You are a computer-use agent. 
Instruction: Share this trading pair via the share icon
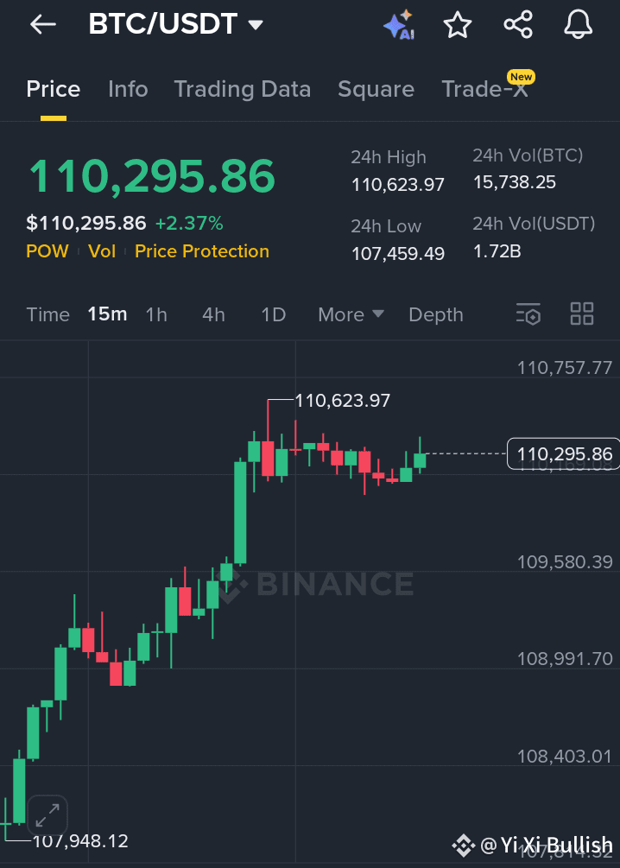(x=518, y=25)
